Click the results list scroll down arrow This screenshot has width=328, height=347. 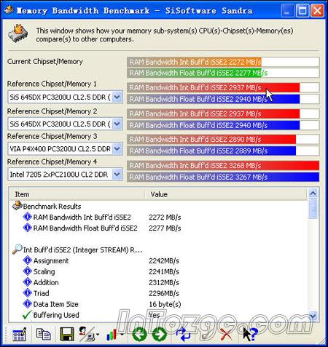click(313, 316)
